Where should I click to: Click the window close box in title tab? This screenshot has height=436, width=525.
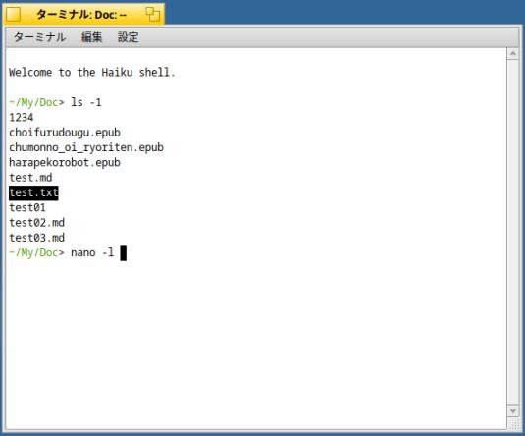click(14, 15)
